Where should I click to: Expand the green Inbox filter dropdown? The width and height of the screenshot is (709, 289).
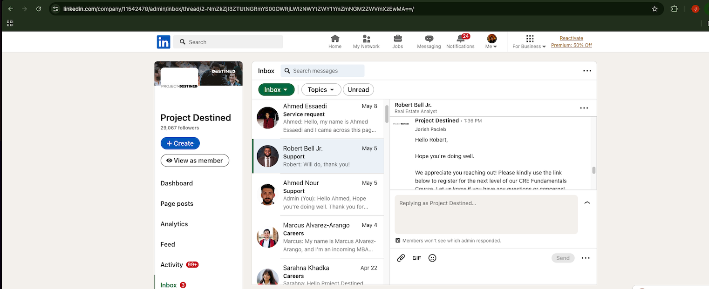click(x=276, y=90)
